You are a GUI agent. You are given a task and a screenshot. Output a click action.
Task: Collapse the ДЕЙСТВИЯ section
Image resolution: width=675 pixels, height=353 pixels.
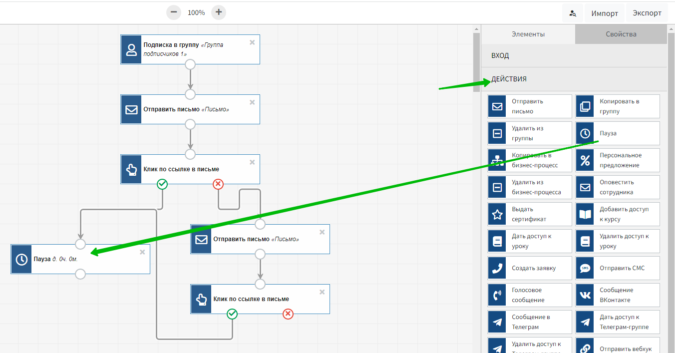tap(574, 79)
